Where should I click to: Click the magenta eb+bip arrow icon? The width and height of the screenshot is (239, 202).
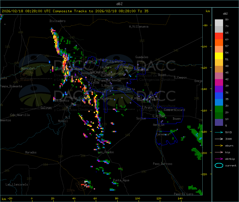tap(219, 159)
